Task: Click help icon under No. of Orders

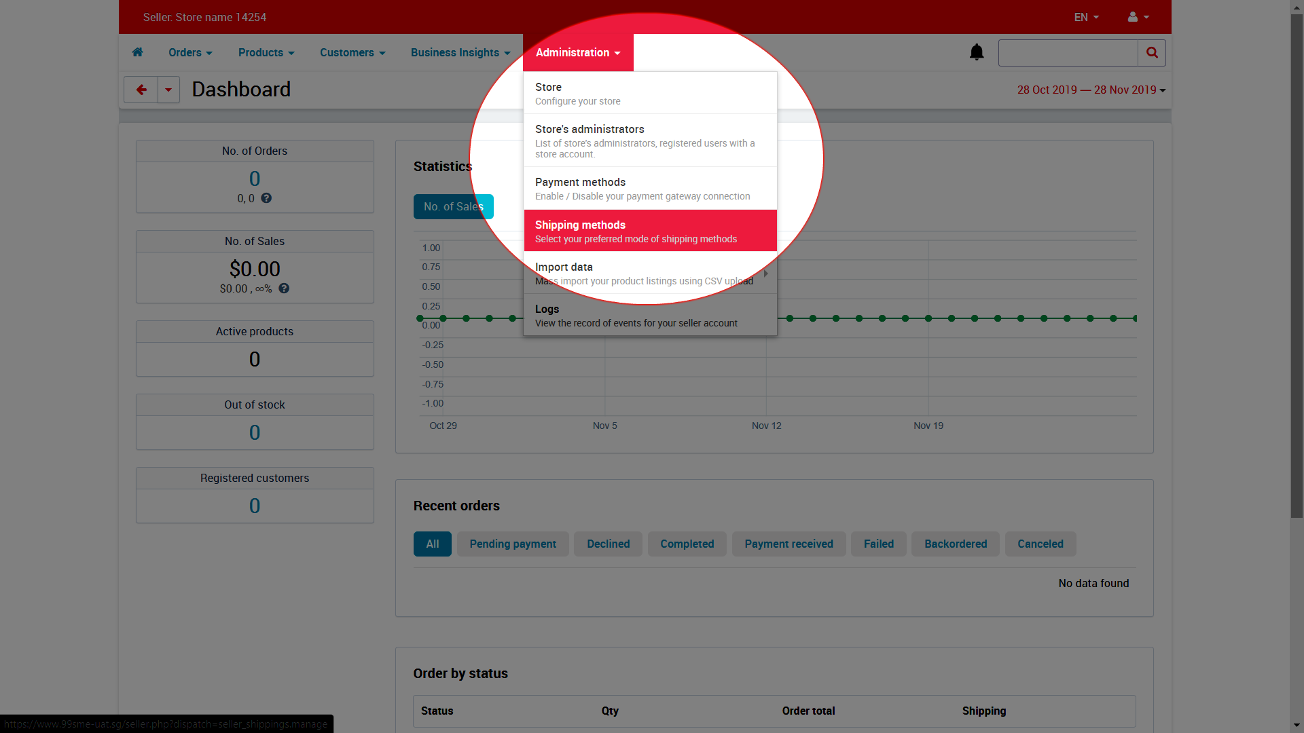Action: click(266, 198)
